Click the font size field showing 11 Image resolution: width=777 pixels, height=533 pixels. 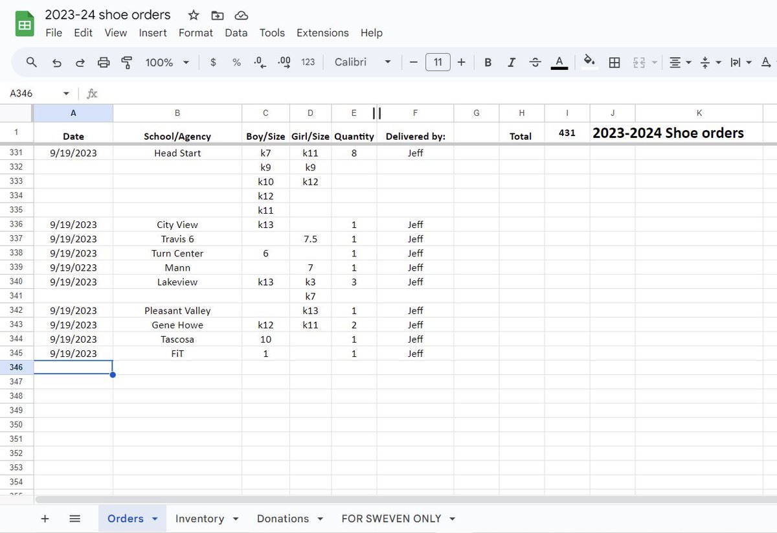(x=438, y=62)
